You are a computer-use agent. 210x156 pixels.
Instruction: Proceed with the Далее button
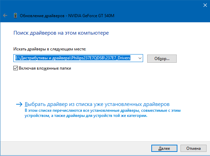[164, 148]
